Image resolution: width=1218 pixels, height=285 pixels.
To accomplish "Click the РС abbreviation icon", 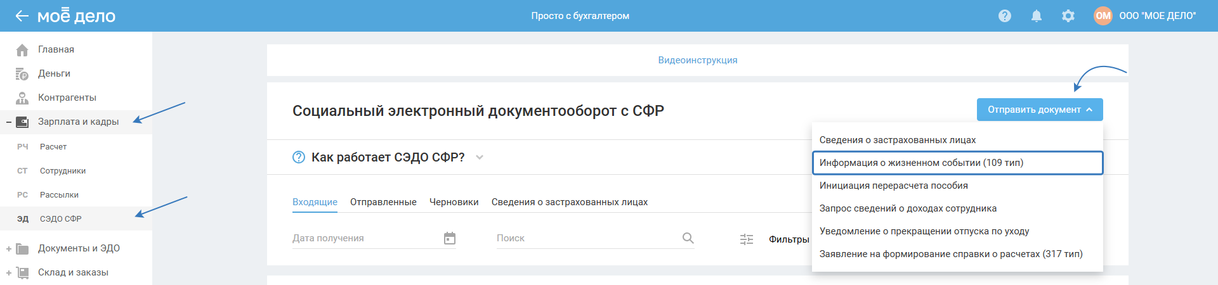I will pos(22,195).
